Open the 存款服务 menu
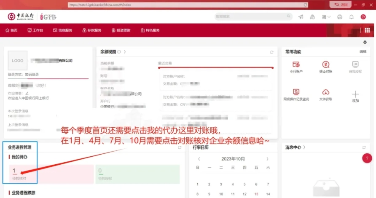Image resolution: width=376 pixels, height=198 pixels. click(x=91, y=30)
